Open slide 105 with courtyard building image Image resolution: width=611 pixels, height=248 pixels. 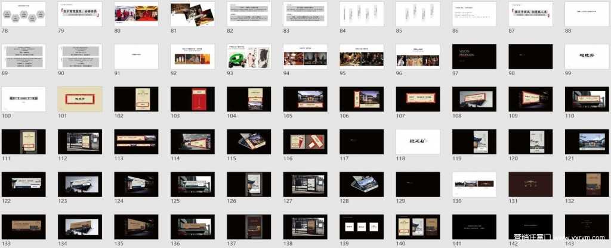click(x=305, y=99)
